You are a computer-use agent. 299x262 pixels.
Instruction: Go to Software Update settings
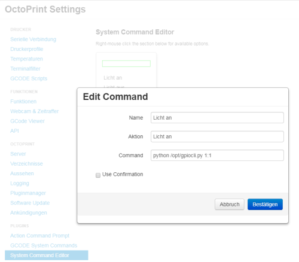[30, 203]
